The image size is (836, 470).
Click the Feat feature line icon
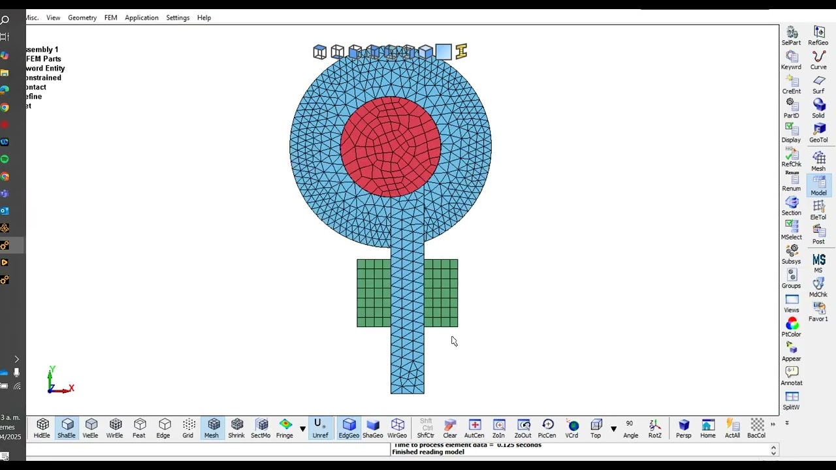(139, 429)
